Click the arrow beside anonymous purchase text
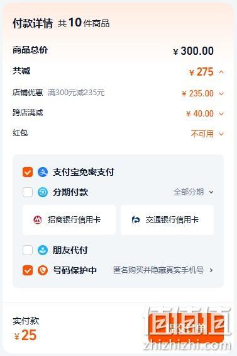The image size is (237, 356). [211, 270]
